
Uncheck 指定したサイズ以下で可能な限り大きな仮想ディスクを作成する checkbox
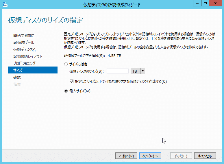[x=71, y=82]
